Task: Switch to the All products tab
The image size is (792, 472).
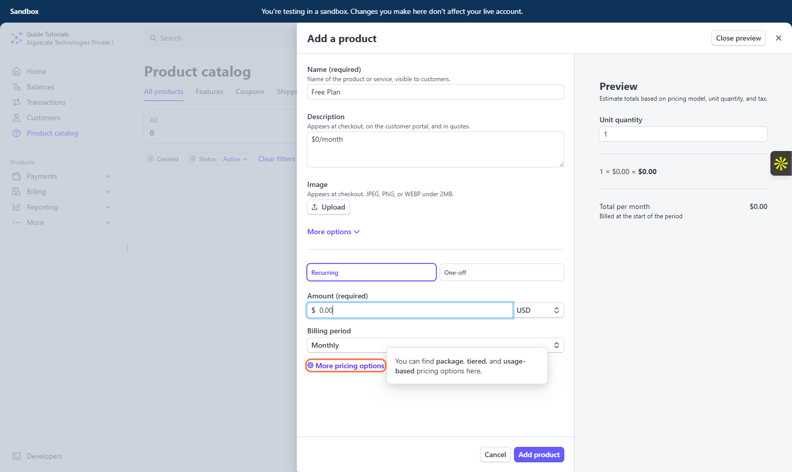Action: (163, 91)
